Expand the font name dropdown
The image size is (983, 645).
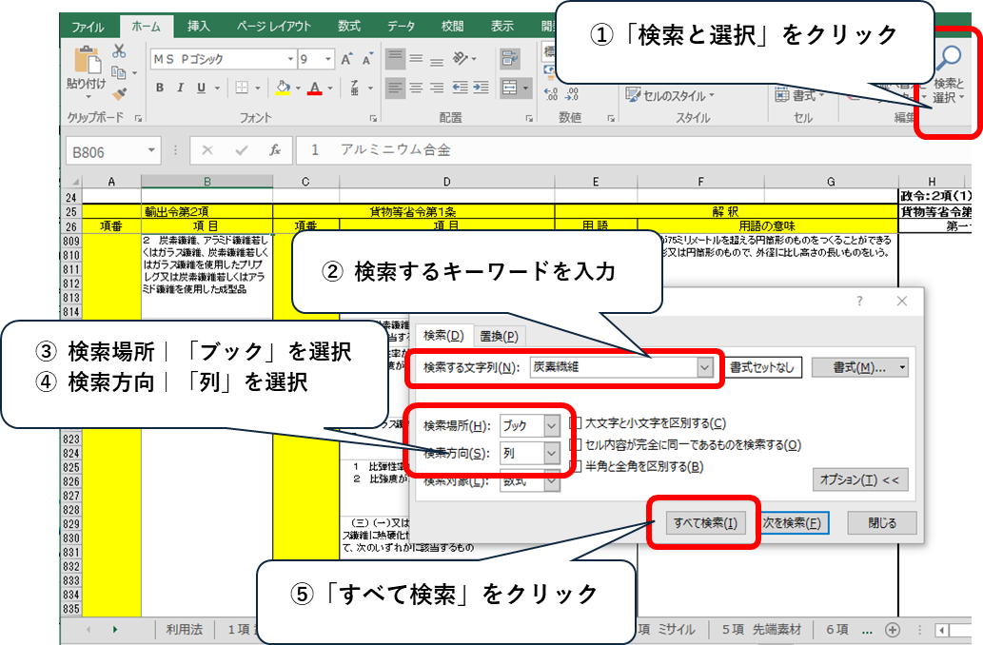(x=289, y=59)
